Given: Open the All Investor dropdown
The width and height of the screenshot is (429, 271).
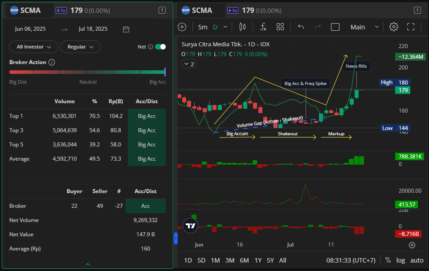Looking at the screenshot, I should click(34, 47).
